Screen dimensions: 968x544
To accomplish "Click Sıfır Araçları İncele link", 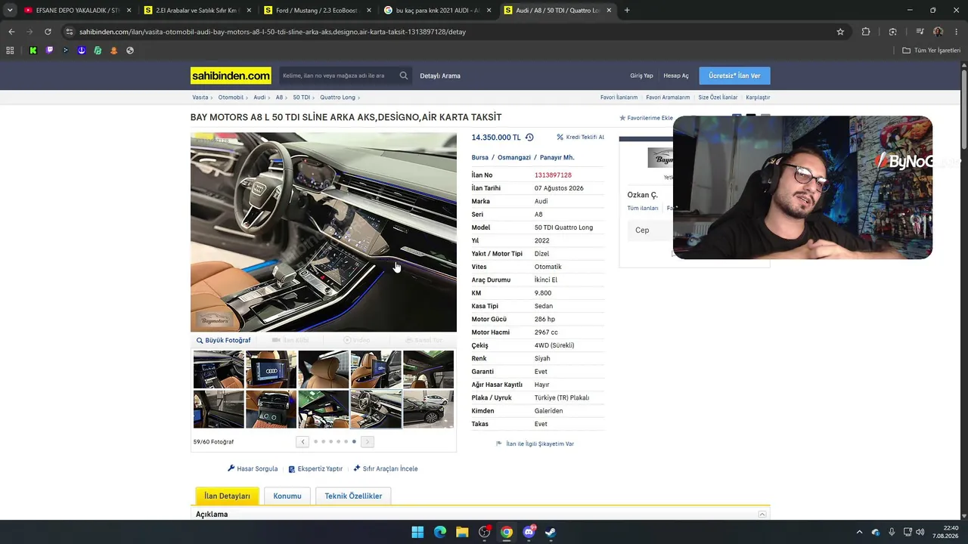I will pos(386,468).
